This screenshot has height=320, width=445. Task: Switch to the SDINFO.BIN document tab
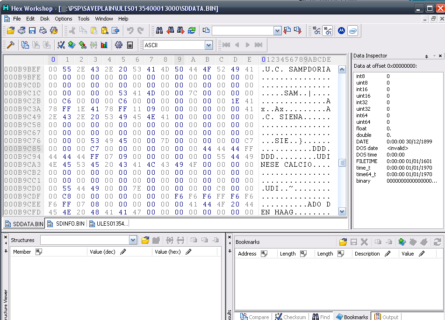(x=66, y=224)
